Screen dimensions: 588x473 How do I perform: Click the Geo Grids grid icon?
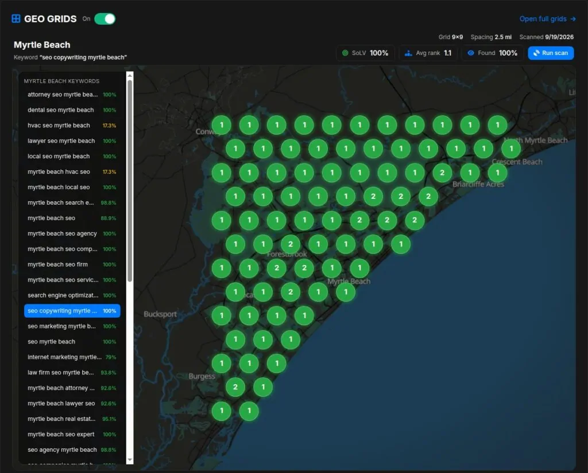pos(16,19)
